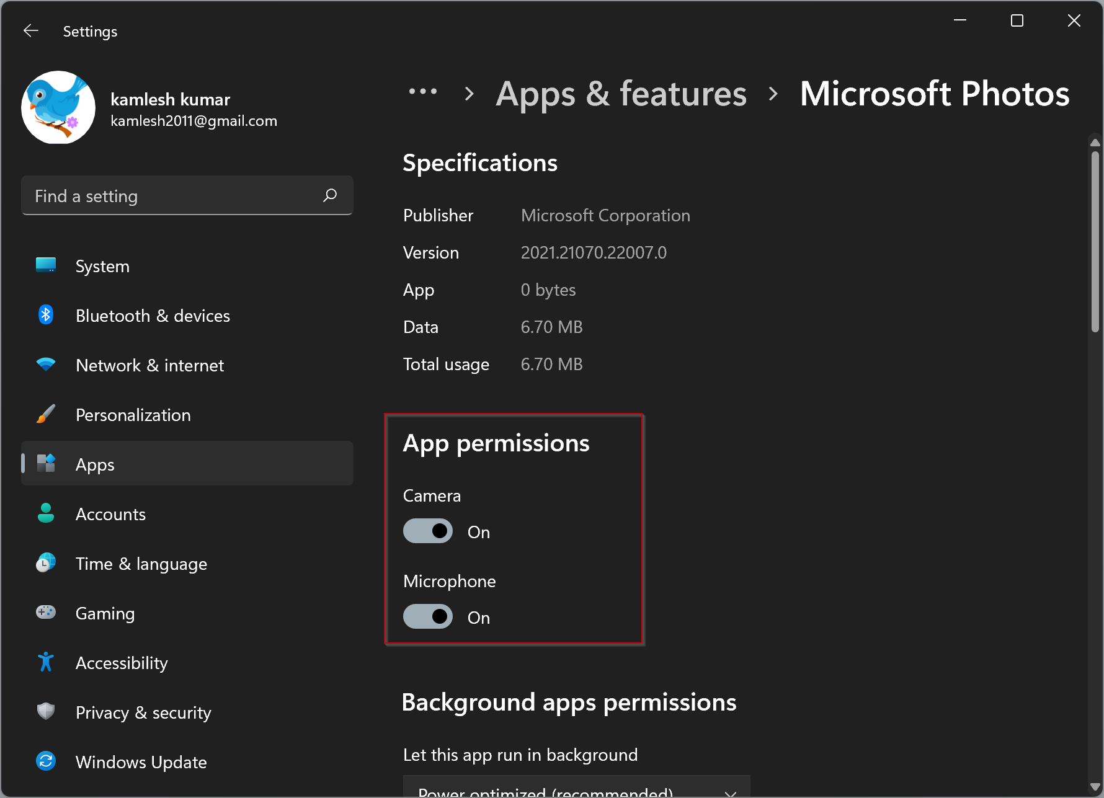
Task: Click the vertical scrollbar thumb
Action: [1095, 241]
